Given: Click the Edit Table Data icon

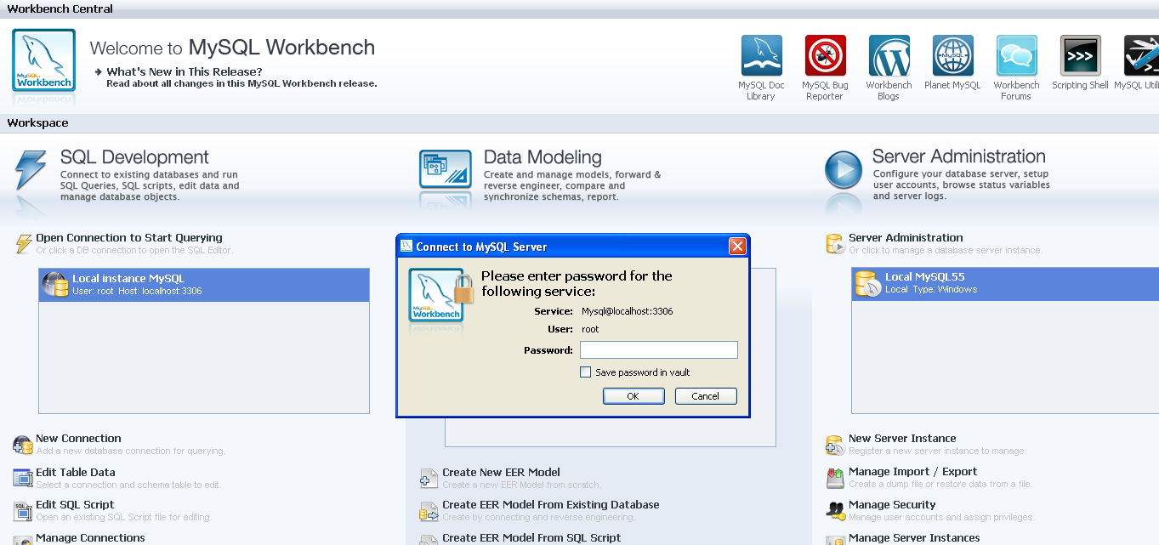Looking at the screenshot, I should (x=23, y=478).
